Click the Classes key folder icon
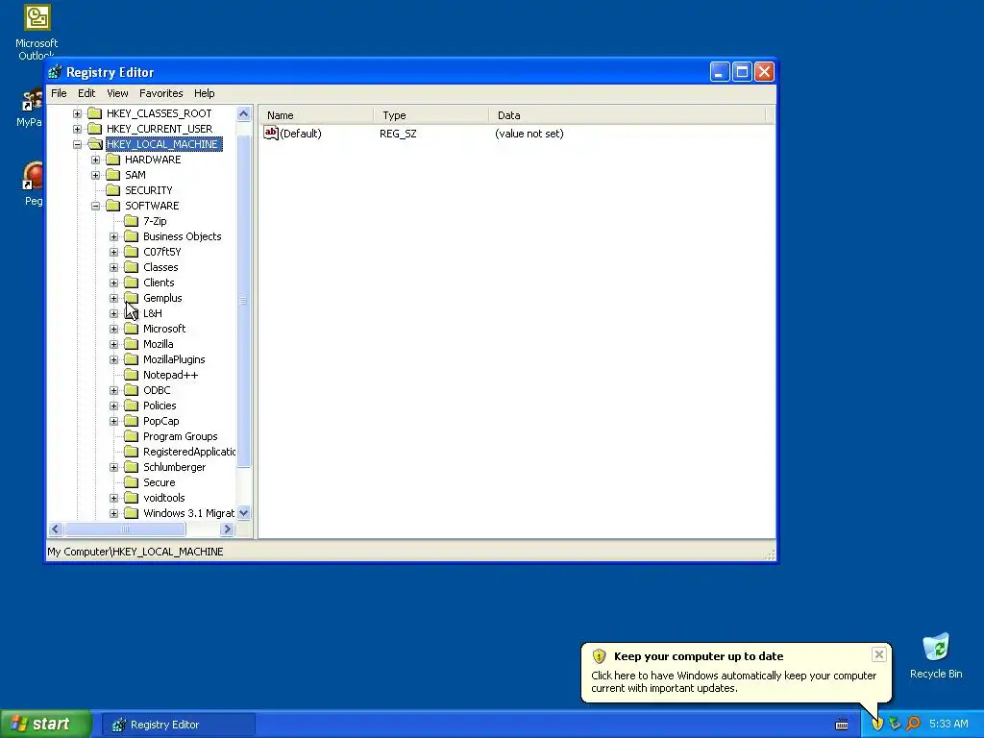This screenshot has width=984, height=738. point(131,267)
